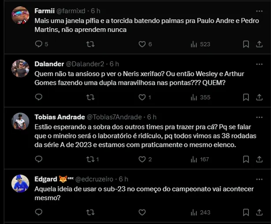
Task: Like Dalander's tweet
Action: (x=142, y=97)
